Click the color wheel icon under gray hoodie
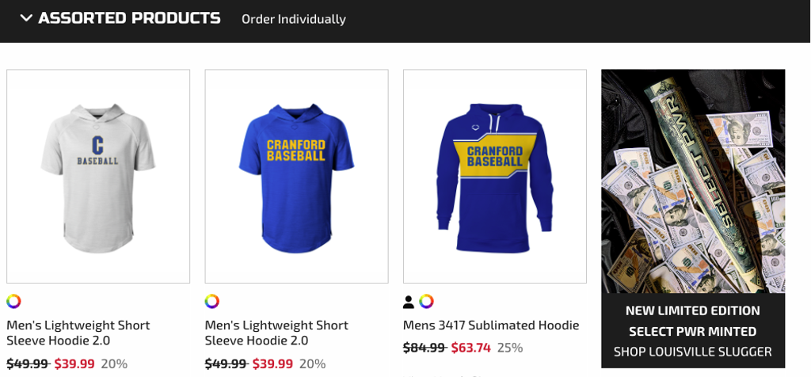This screenshot has width=811, height=377. [x=13, y=301]
